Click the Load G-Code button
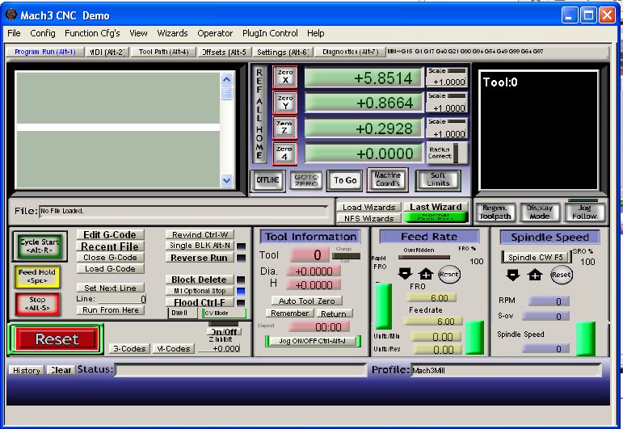This screenshot has height=429, width=623. (x=111, y=269)
